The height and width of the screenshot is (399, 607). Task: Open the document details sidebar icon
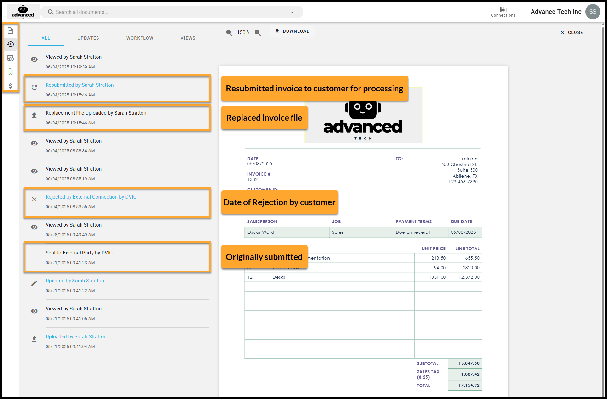10,31
